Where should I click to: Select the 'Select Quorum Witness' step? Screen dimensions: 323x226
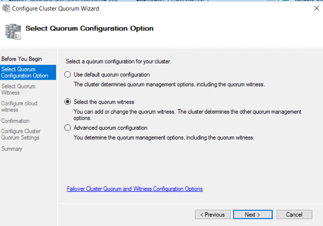point(19,89)
